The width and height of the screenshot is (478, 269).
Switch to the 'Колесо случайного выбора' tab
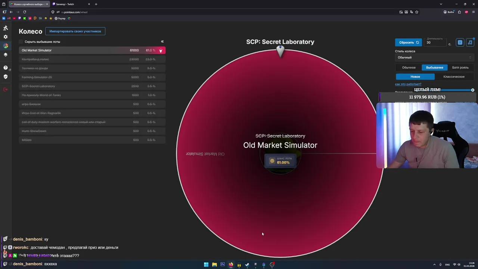click(29, 4)
